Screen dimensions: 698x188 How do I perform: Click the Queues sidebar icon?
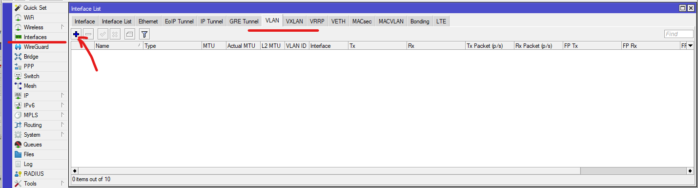(18, 145)
